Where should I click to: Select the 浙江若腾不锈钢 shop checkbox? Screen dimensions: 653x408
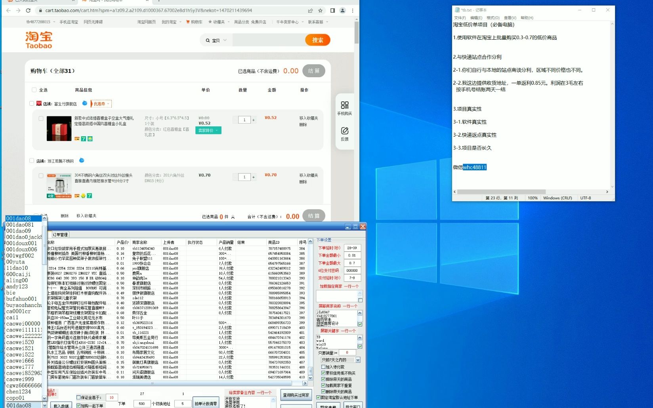point(32,160)
